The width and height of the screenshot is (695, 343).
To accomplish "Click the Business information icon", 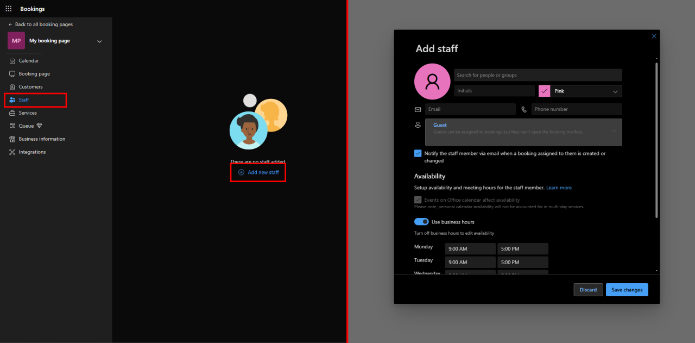I will (12, 139).
